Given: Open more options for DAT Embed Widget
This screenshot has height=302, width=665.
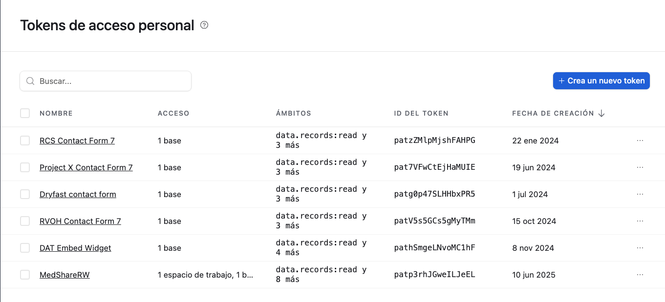Looking at the screenshot, I should click(640, 248).
